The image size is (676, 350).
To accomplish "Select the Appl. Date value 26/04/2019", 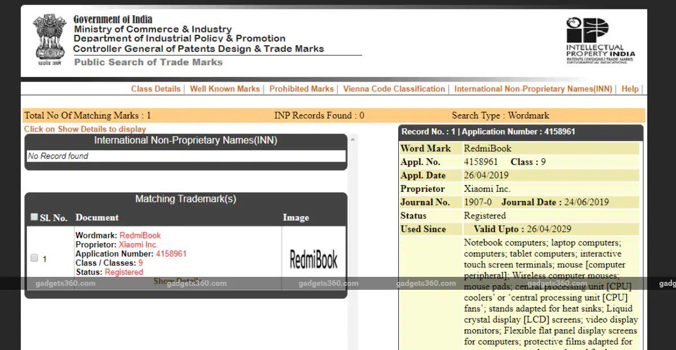I will click(486, 176).
